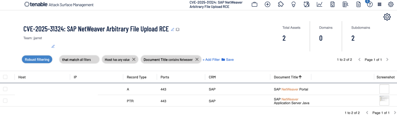The width and height of the screenshot is (397, 122).
Task: Open the Application Server Java screenshot thumbnail
Action: click(384, 101)
